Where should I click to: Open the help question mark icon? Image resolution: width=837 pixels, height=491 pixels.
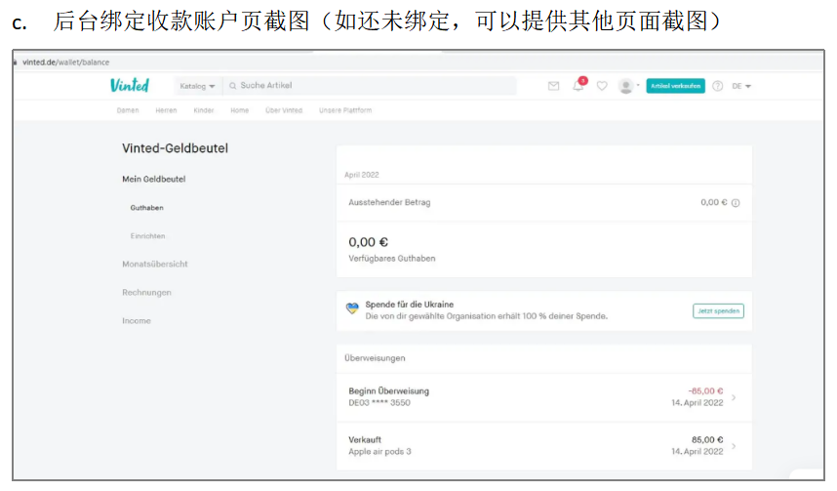click(x=718, y=86)
